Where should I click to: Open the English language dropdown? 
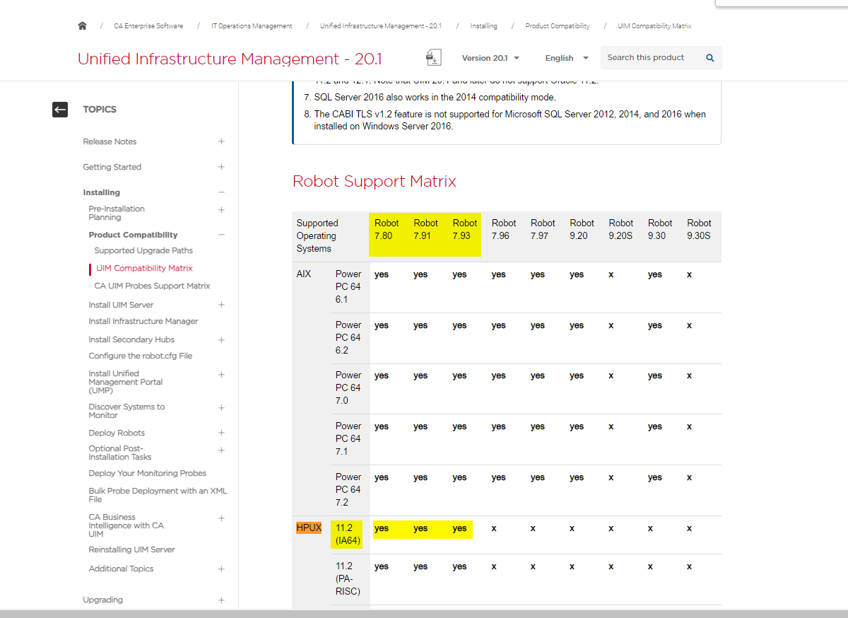pyautogui.click(x=566, y=58)
